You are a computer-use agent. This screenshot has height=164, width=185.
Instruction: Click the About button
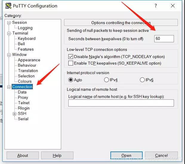[23, 155]
